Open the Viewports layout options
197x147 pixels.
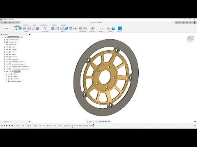[x=109, y=121]
